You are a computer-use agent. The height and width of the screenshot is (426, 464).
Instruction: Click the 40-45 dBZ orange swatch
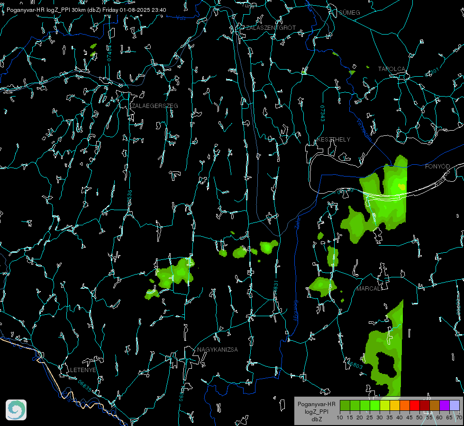tap(405, 405)
